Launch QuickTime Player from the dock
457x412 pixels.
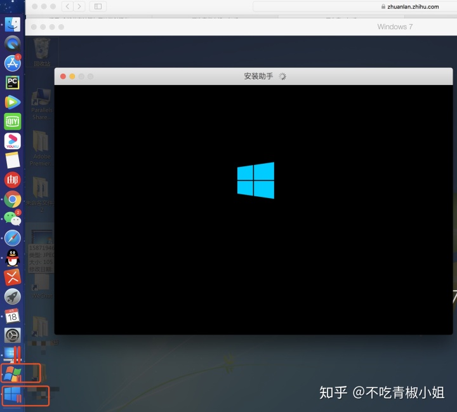tap(13, 44)
